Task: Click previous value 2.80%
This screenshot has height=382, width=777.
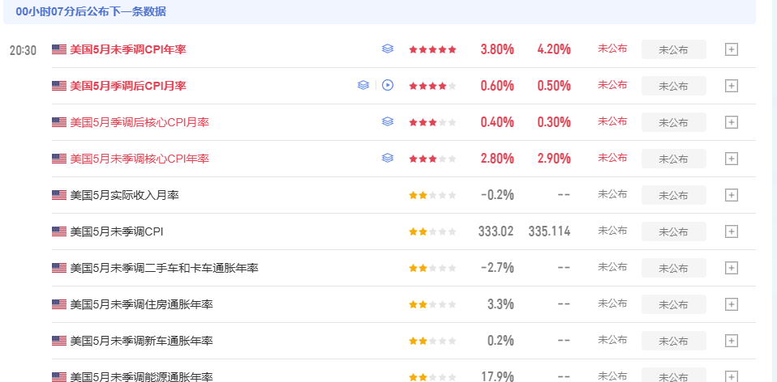Action: [x=497, y=159]
